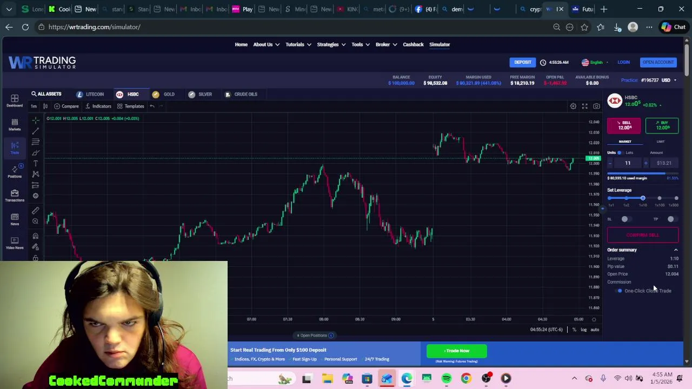Open Positions in the left sidebar

[15, 172]
